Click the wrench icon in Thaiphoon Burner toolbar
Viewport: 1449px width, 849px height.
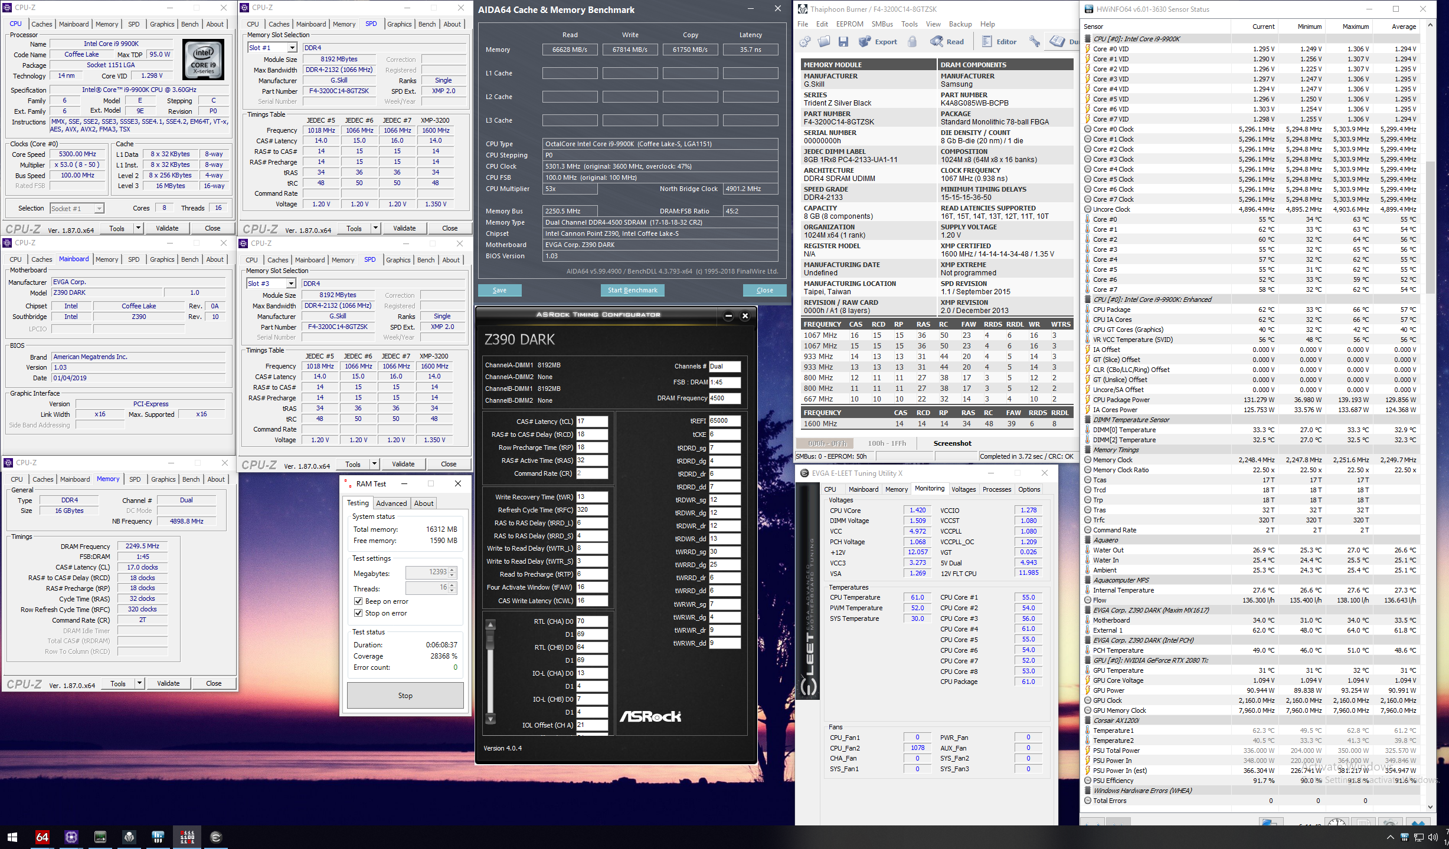[1034, 41]
